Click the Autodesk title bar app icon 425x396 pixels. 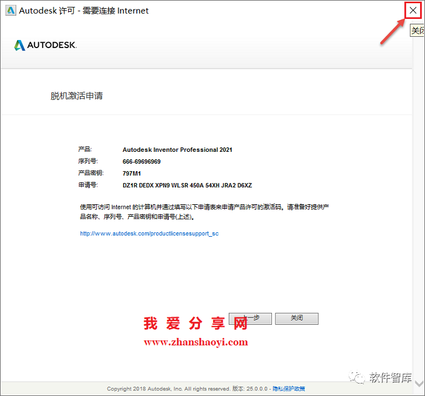tap(11, 11)
